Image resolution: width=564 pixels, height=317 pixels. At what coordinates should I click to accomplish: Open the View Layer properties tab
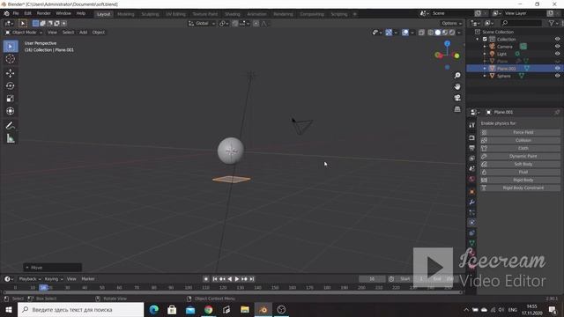pos(472,158)
